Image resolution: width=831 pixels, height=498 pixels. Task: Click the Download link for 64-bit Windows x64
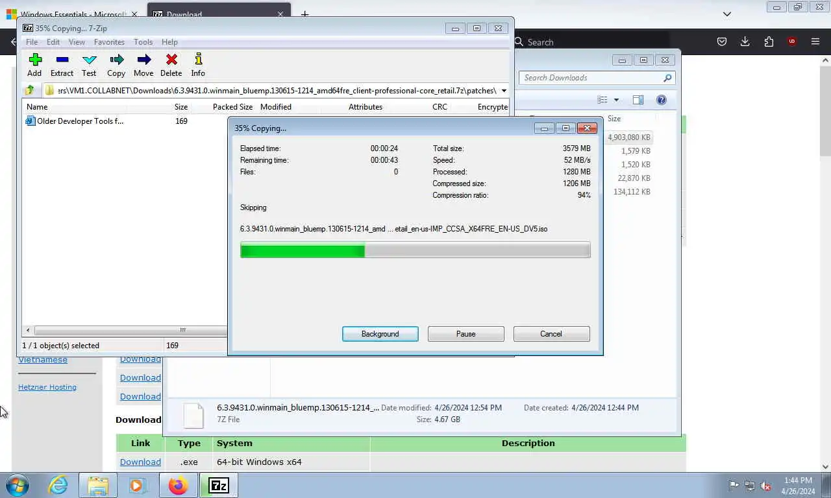click(140, 462)
